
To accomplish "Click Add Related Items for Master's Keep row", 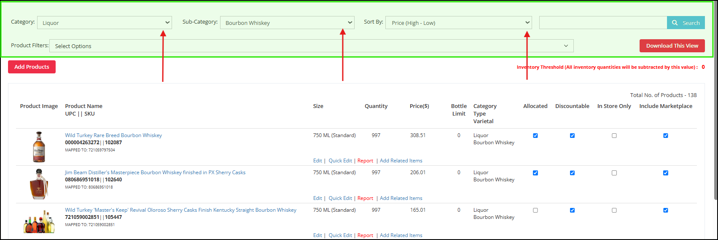I will [x=401, y=235].
